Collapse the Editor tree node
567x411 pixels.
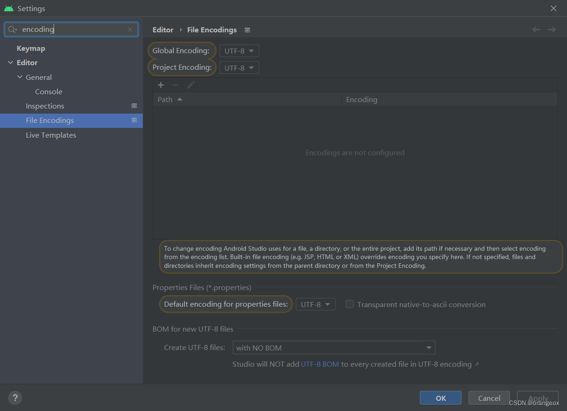11,62
